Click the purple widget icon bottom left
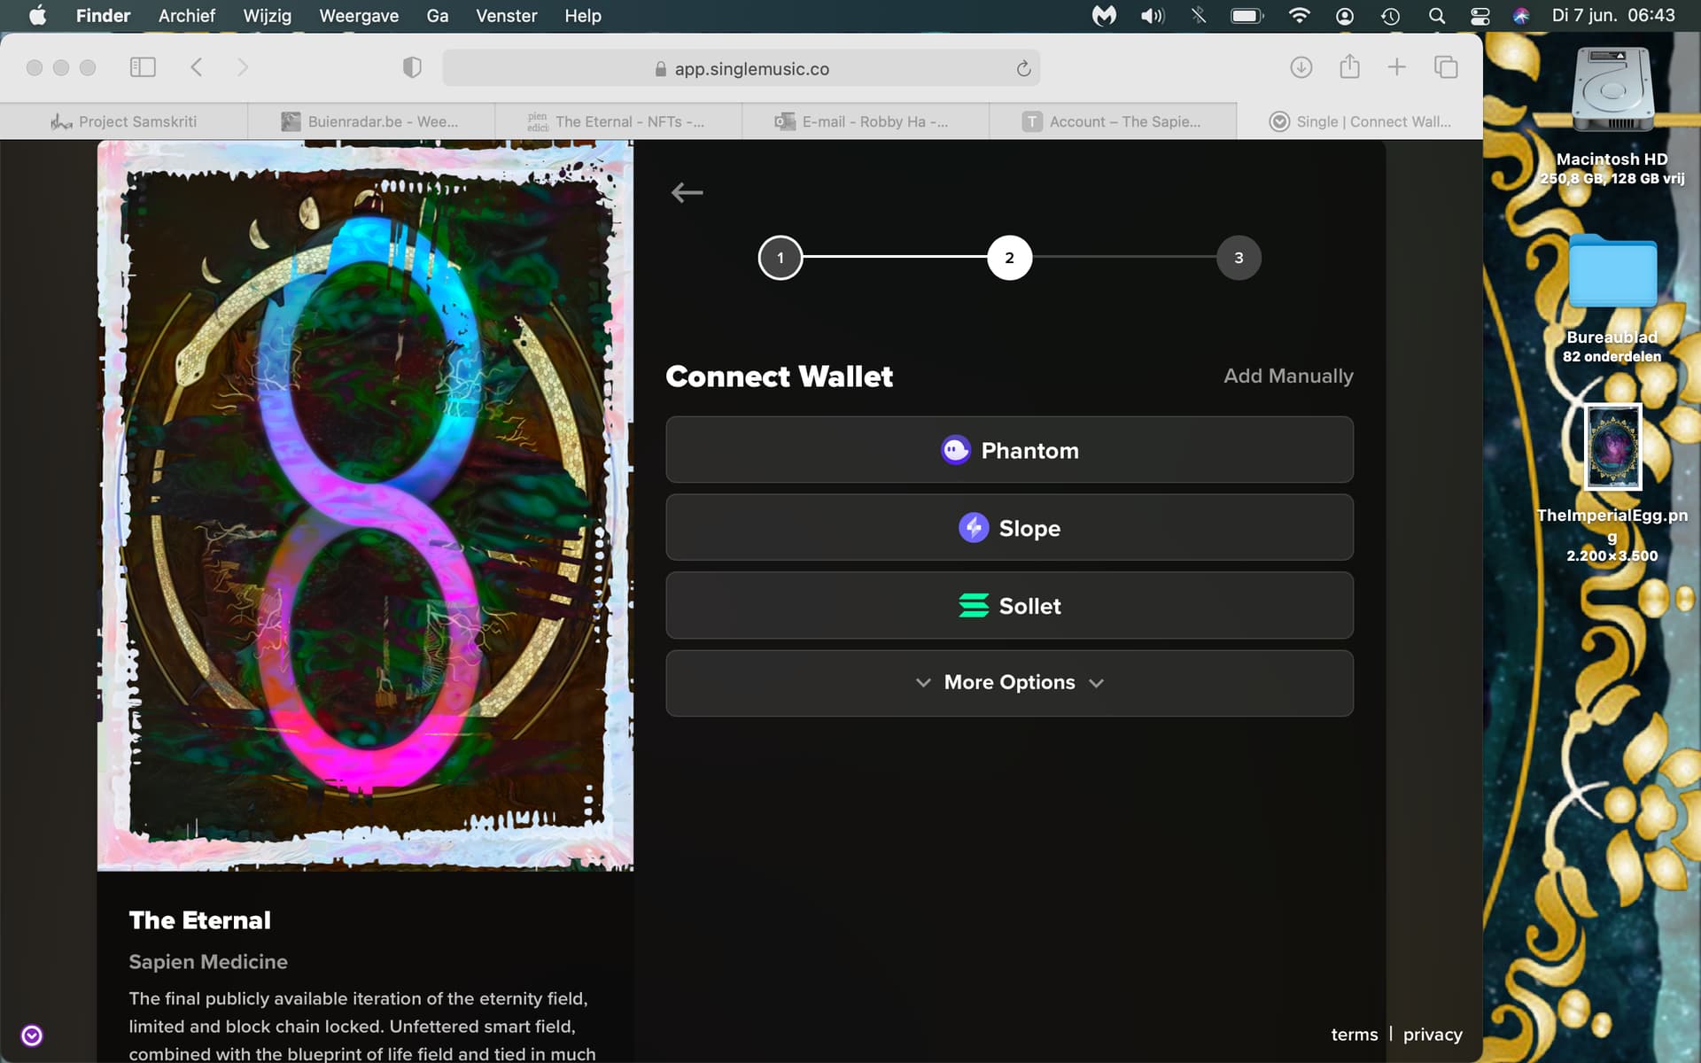The image size is (1701, 1063). click(32, 1036)
